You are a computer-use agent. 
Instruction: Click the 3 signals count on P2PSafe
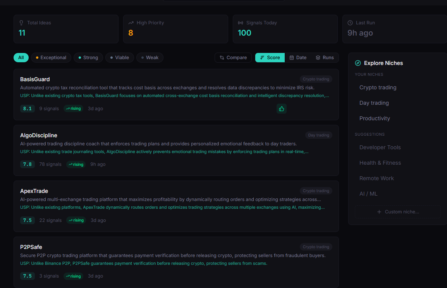click(x=49, y=276)
